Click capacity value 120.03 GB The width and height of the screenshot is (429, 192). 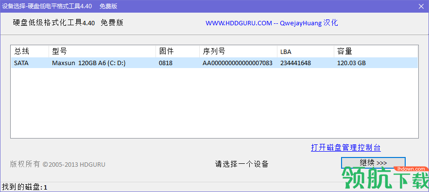click(x=351, y=63)
